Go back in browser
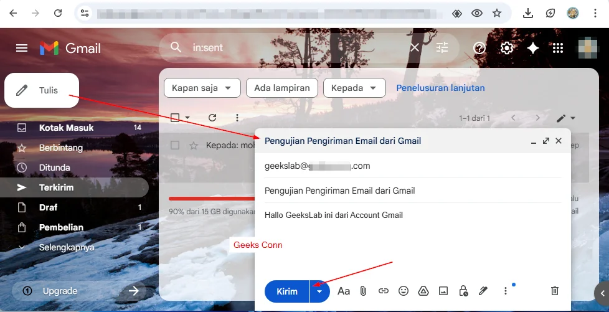This screenshot has width=609, height=312. click(x=13, y=13)
